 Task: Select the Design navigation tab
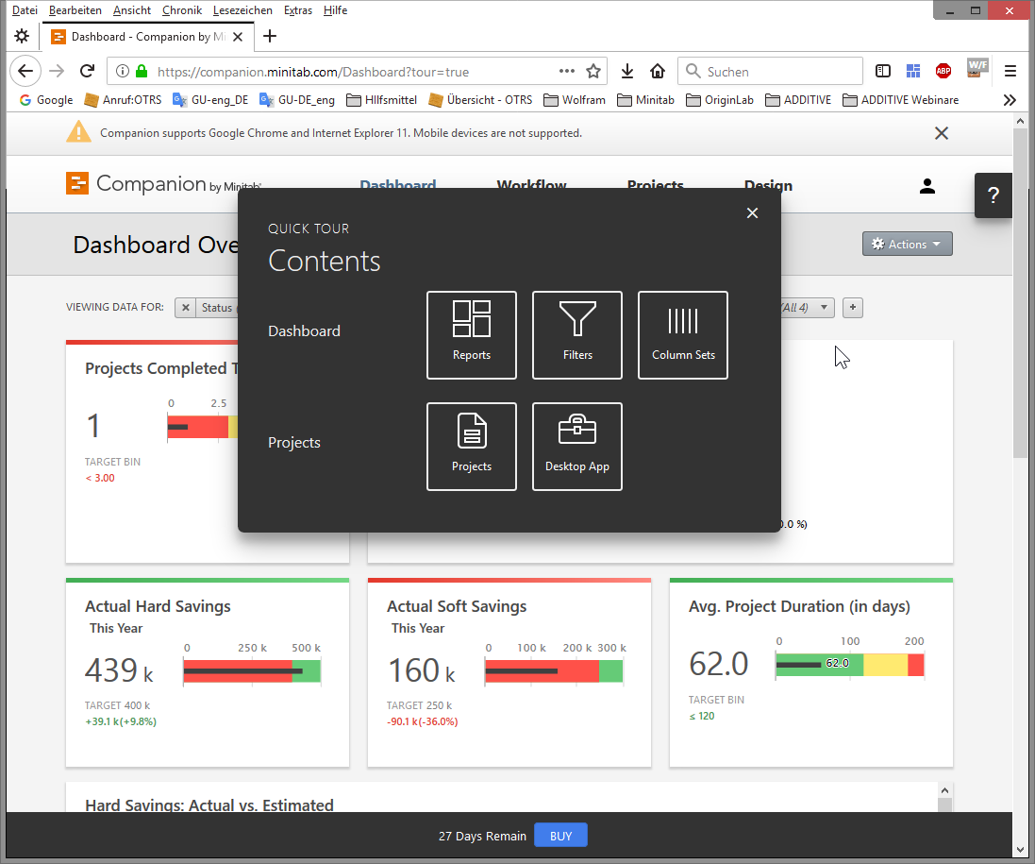point(768,185)
